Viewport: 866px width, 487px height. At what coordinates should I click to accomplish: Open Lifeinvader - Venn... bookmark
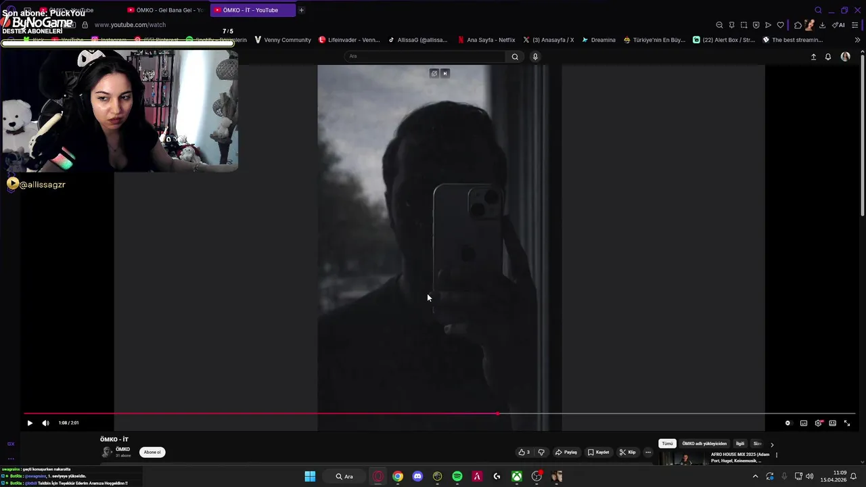349,40
